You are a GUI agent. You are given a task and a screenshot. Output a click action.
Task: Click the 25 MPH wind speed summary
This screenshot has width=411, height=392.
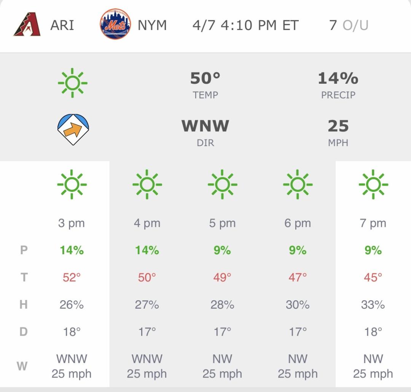[338, 132]
